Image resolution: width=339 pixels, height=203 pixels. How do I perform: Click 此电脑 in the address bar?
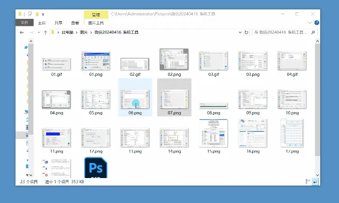[67, 32]
